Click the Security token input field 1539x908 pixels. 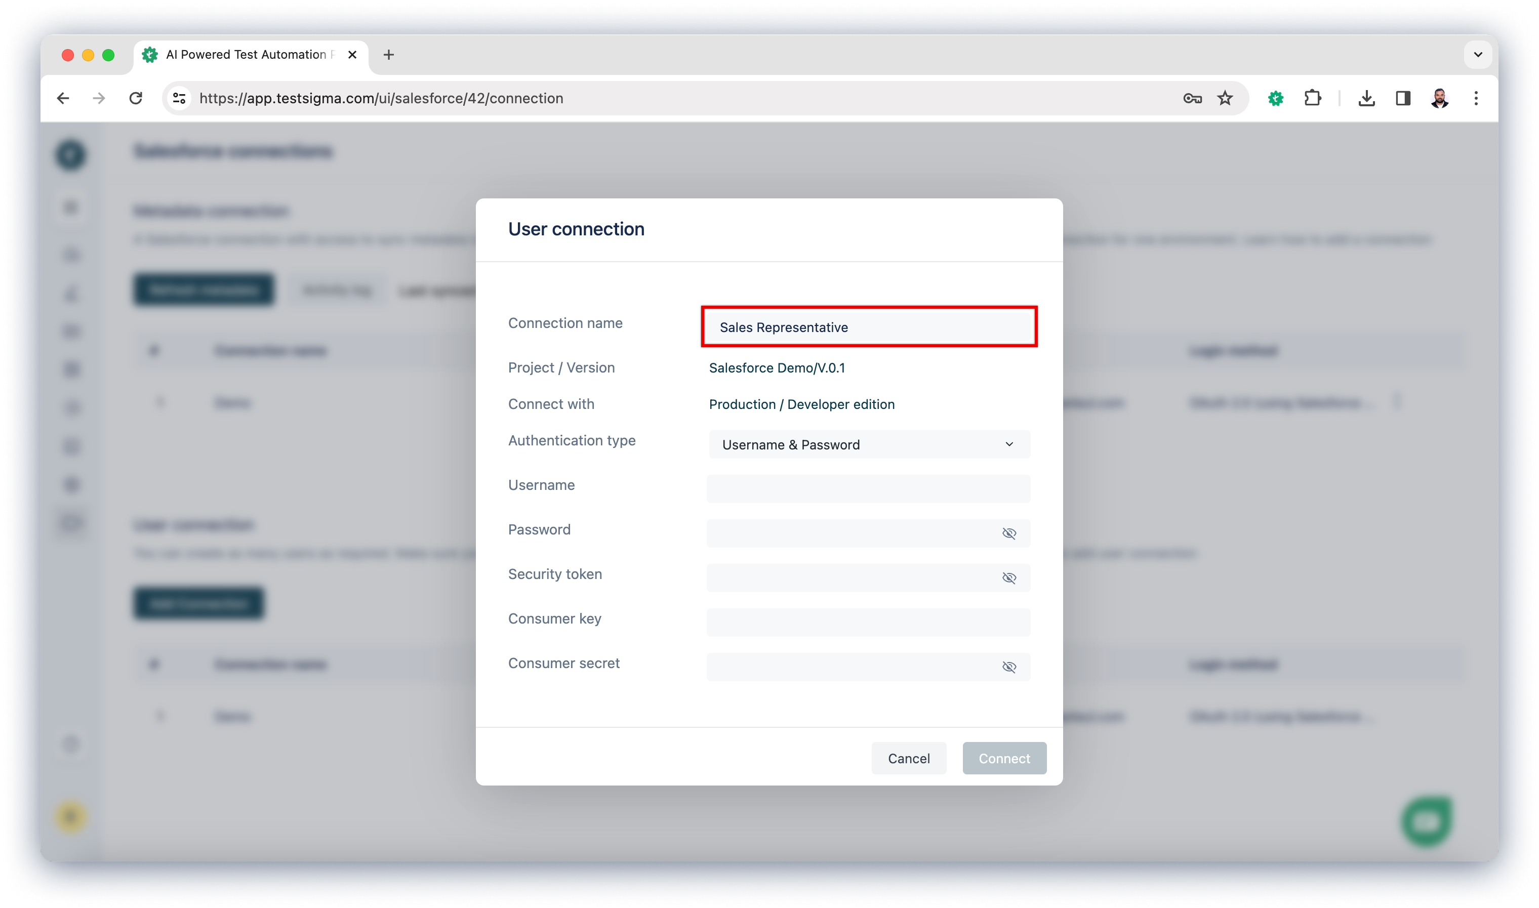pos(868,578)
